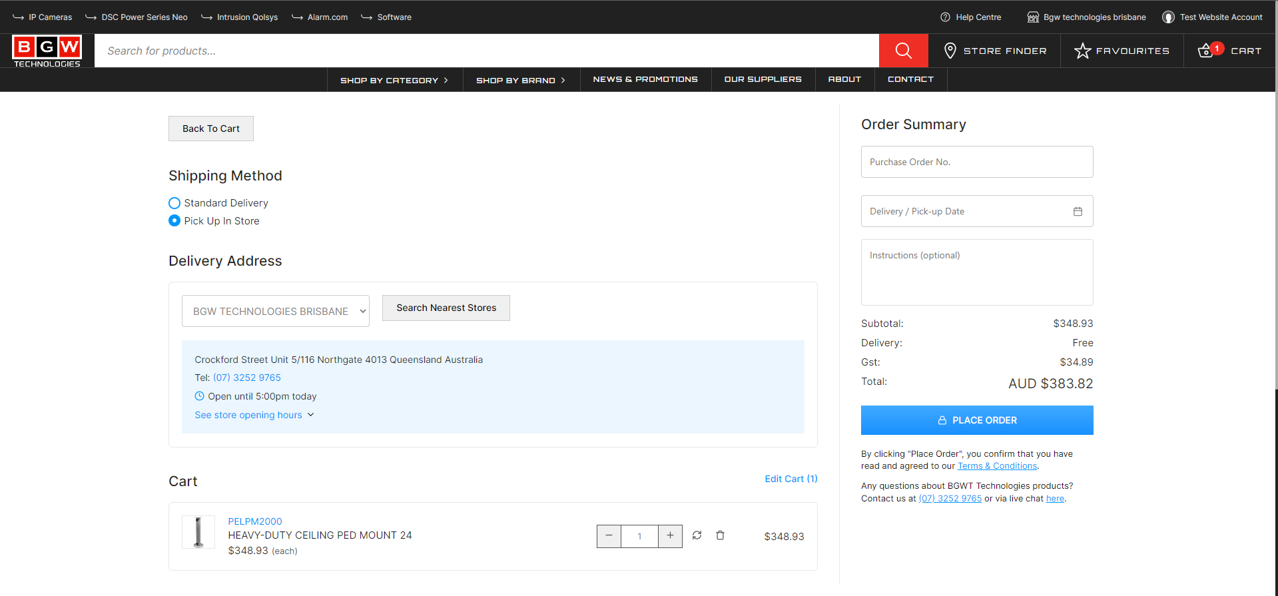Select Standard Delivery shipping option

coord(174,203)
